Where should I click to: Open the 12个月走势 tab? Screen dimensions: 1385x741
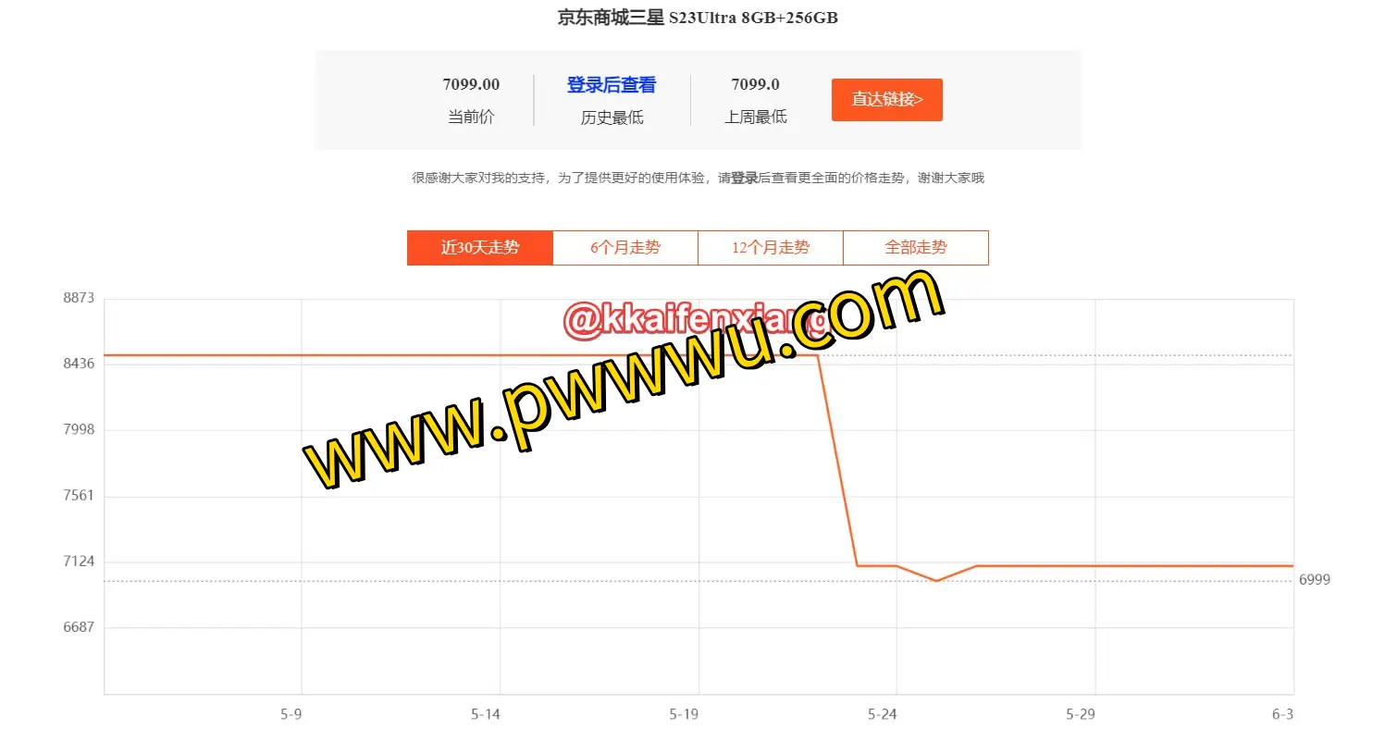click(x=771, y=248)
